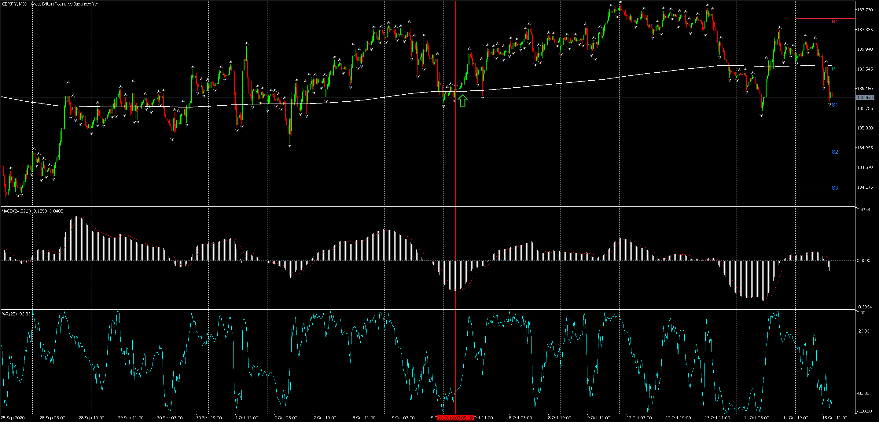This screenshot has height=422, width=879.
Task: Click the R1 resistance level label
Action: pyautogui.click(x=835, y=21)
